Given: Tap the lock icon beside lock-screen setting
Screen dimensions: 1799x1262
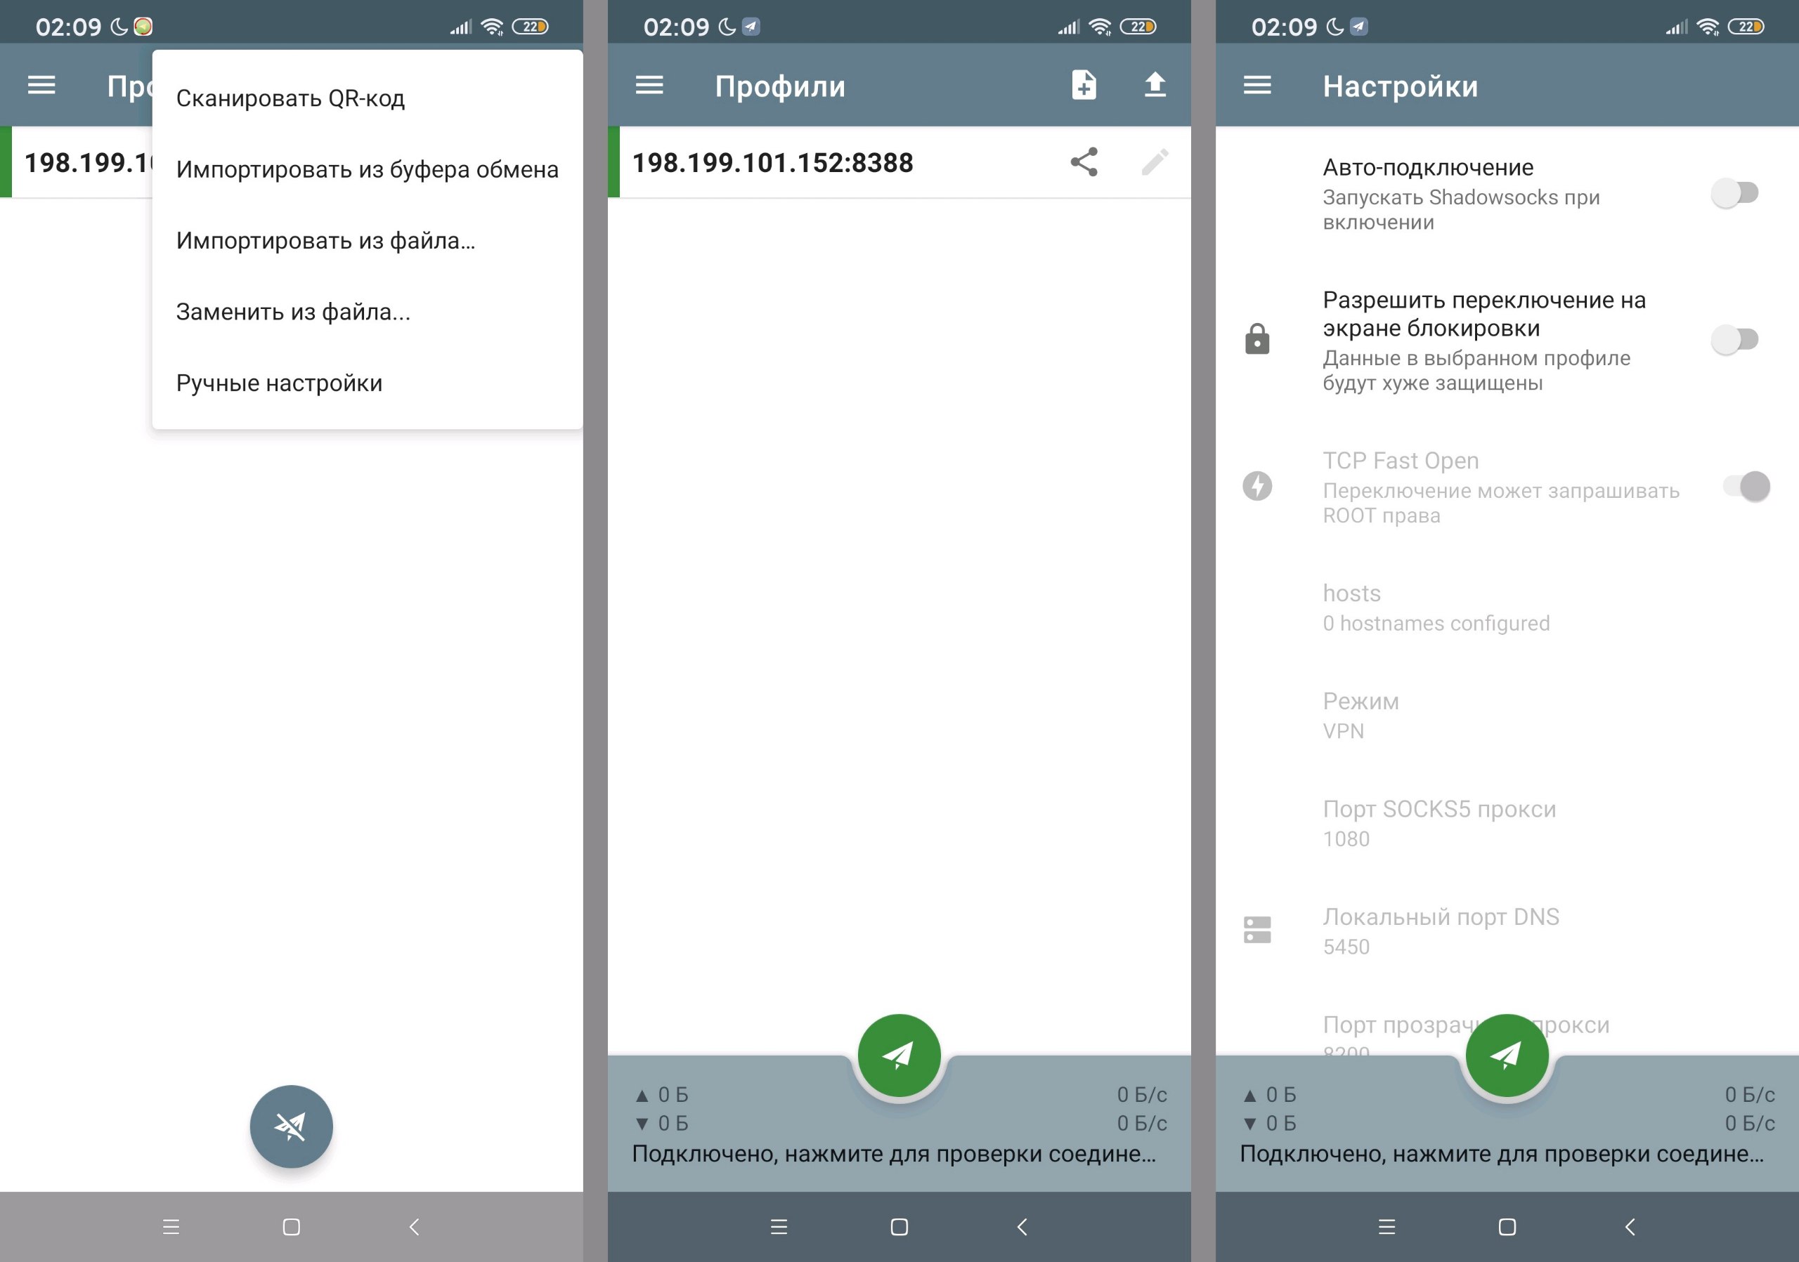Looking at the screenshot, I should (1258, 340).
